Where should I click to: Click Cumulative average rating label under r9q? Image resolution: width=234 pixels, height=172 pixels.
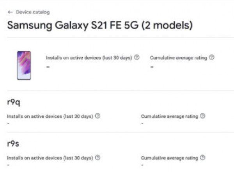click(170, 116)
